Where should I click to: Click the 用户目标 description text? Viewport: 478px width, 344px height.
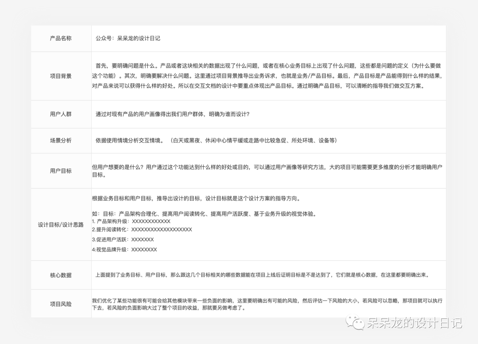click(266, 171)
